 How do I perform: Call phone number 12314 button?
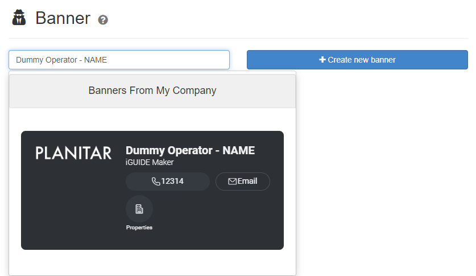(168, 182)
